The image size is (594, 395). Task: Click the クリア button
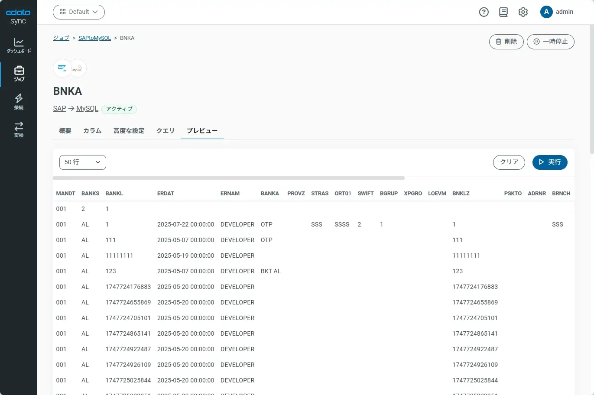point(509,162)
